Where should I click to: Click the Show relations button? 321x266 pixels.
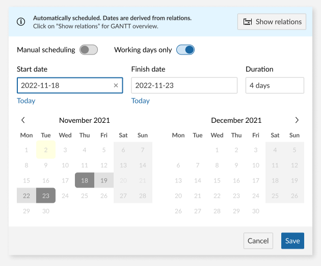pyautogui.click(x=272, y=21)
